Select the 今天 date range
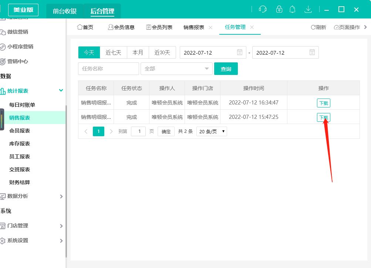 [x=89, y=52]
